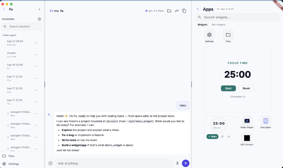The image size is (283, 168).
Task: Switch to the Get widgets tab
Action: (218, 25)
